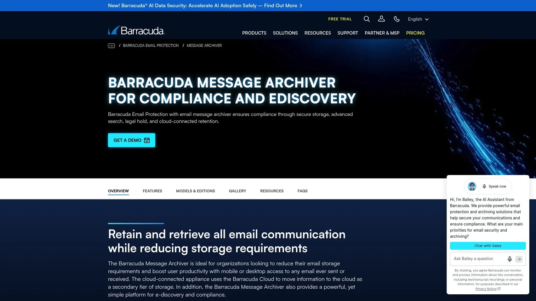Open the user account icon
The image size is (536, 301).
(x=381, y=19)
